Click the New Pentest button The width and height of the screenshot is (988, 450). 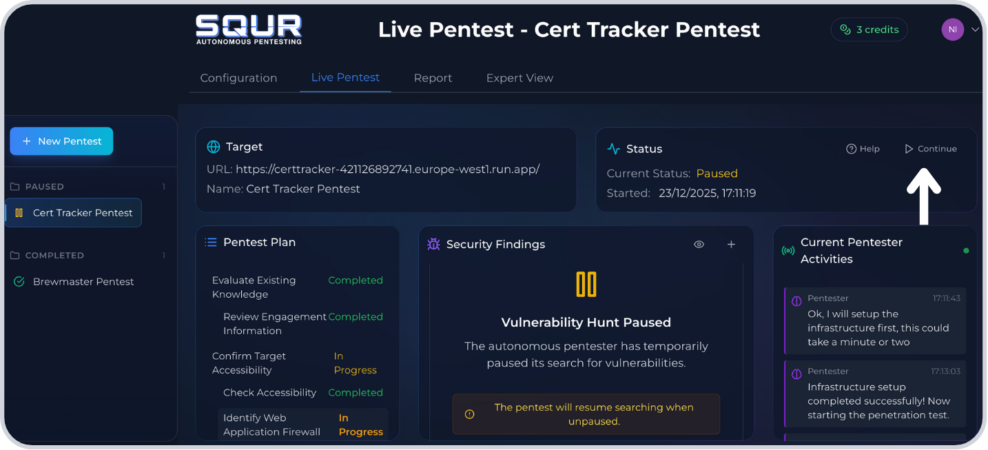pos(61,141)
